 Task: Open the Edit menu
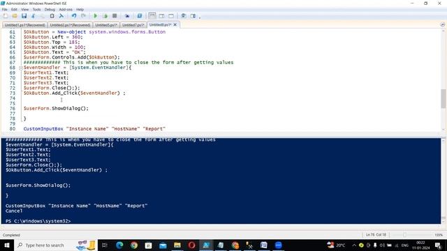tap(14, 9)
